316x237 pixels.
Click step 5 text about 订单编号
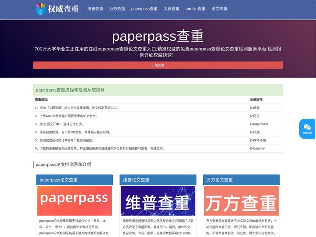pos(64,140)
